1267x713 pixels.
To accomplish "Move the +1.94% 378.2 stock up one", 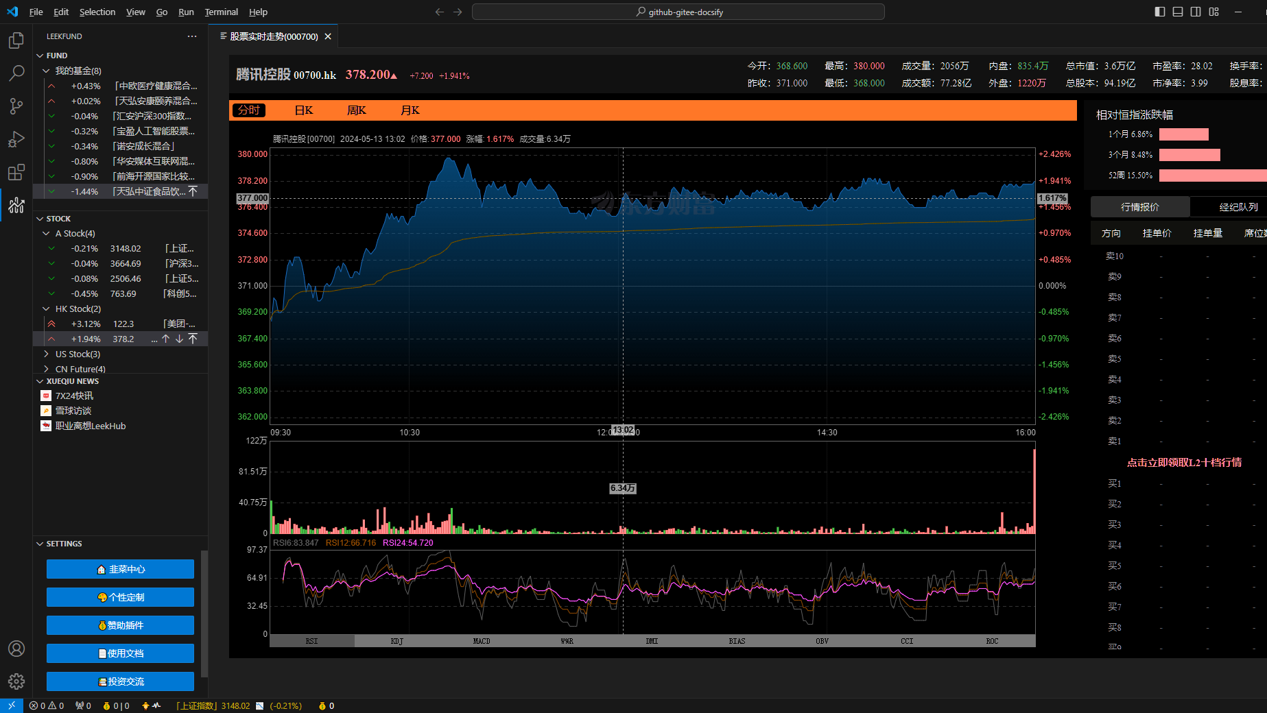I will 165,339.
